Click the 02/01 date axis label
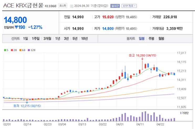The width and height of the screenshot is (195, 129). 7,124
